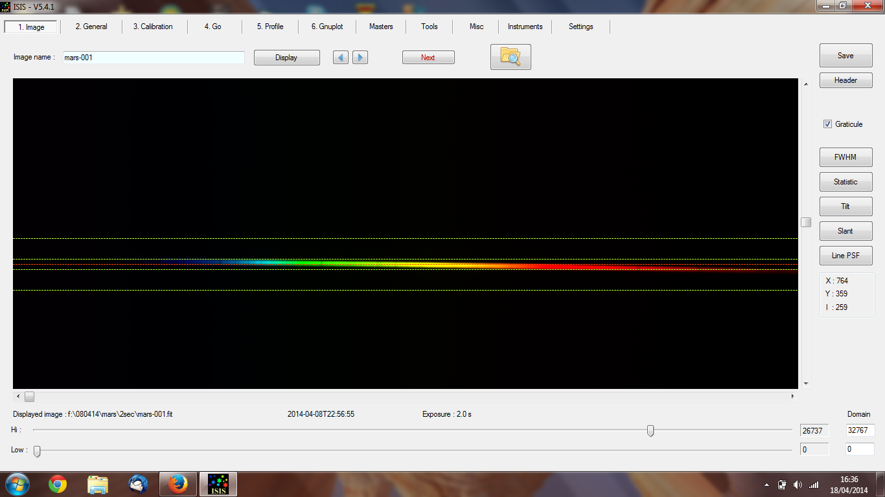Click the Image name text field
The height and width of the screenshot is (497, 885).
154,58
